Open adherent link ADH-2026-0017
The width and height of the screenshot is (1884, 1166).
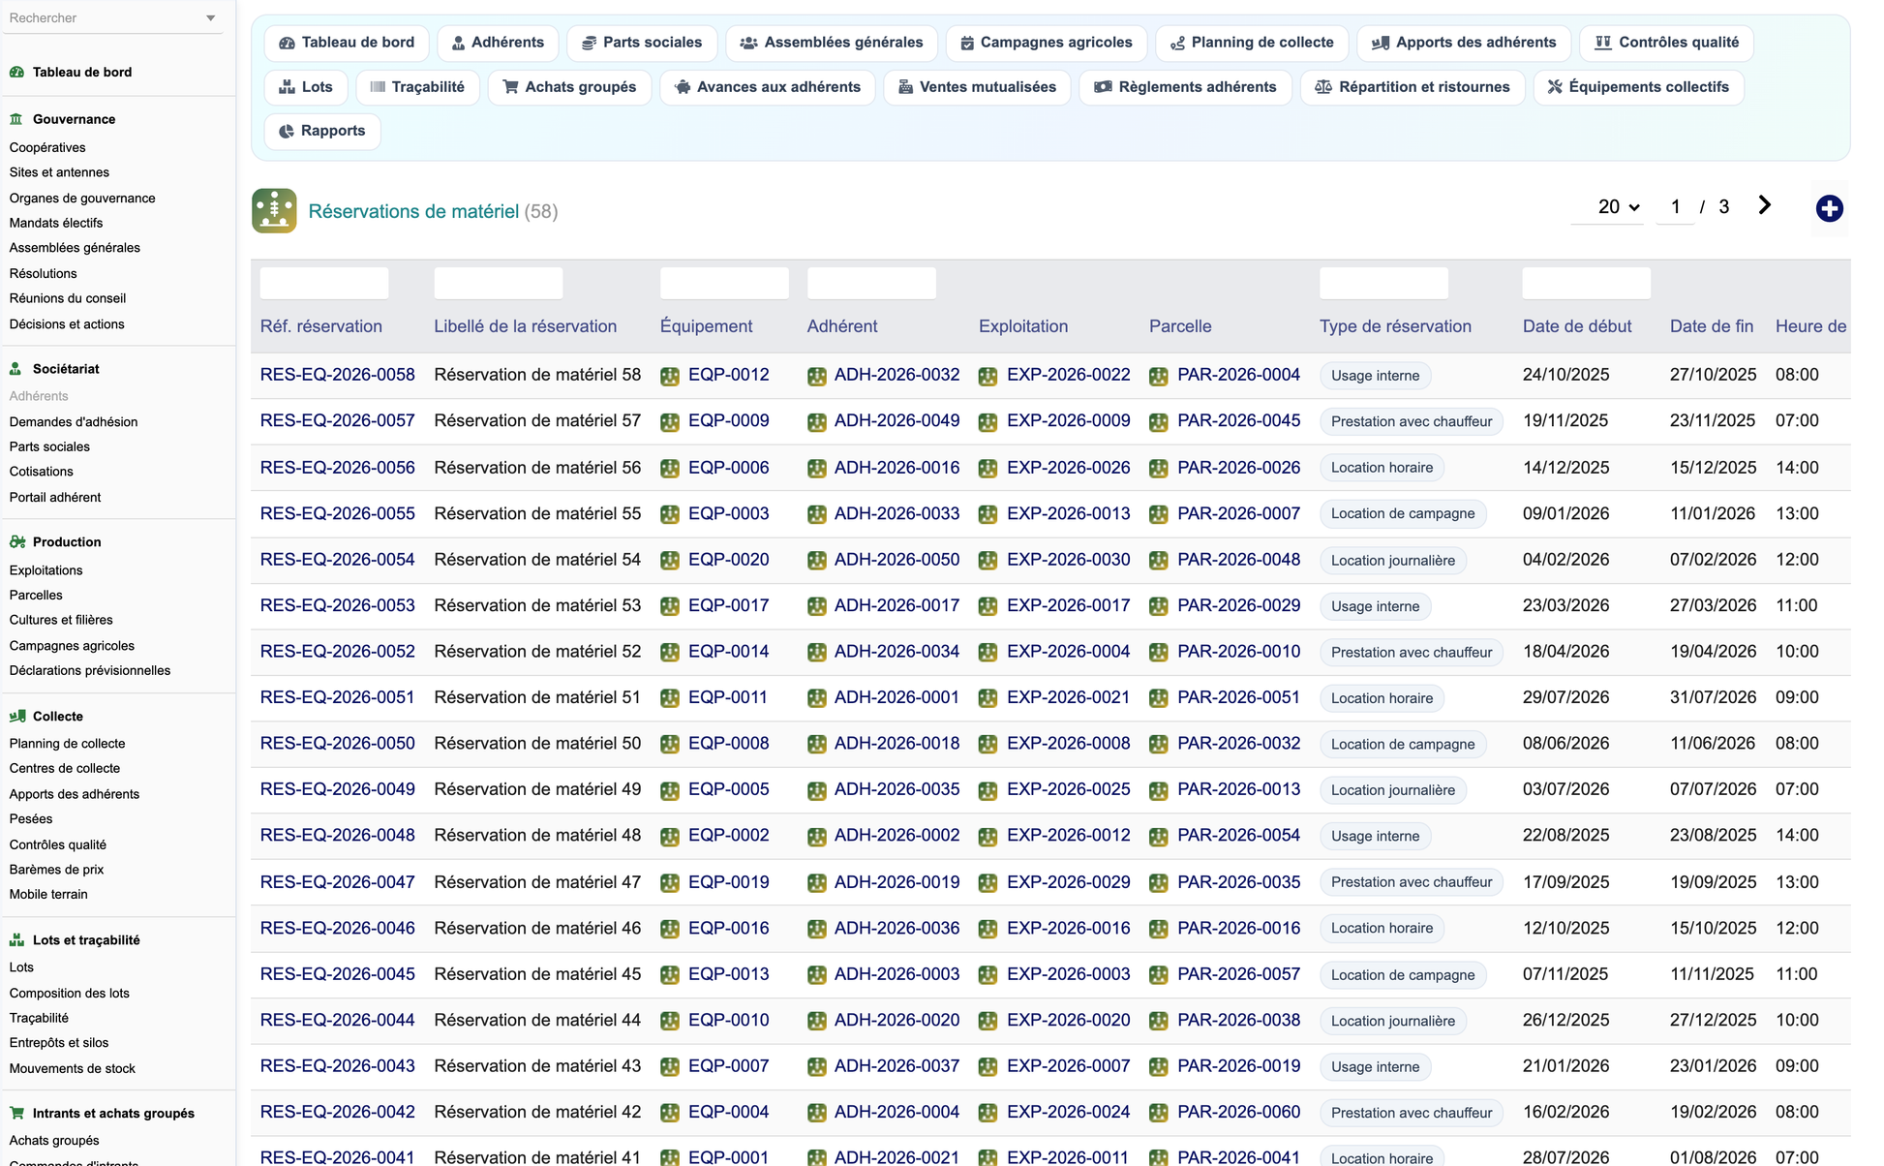pos(897,605)
